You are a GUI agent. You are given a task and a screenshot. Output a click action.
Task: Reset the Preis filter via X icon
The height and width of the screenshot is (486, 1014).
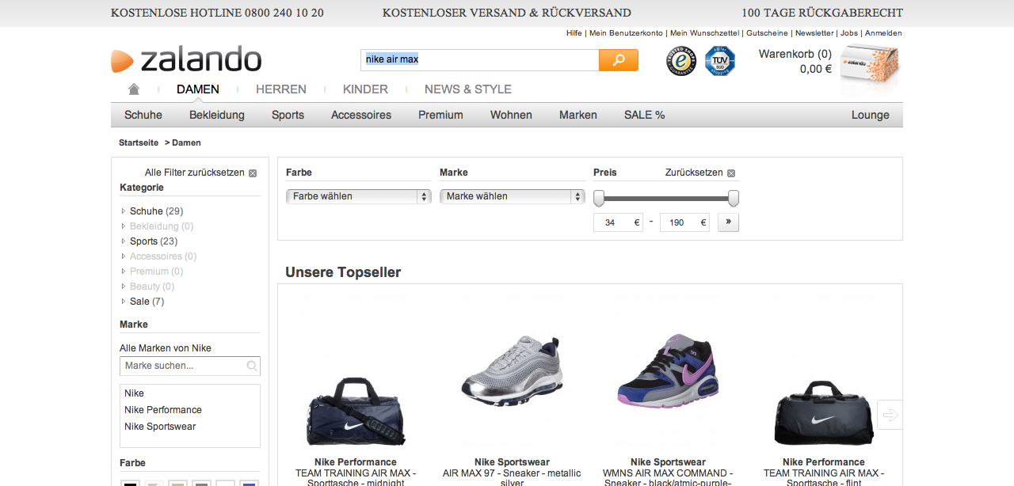click(x=731, y=173)
